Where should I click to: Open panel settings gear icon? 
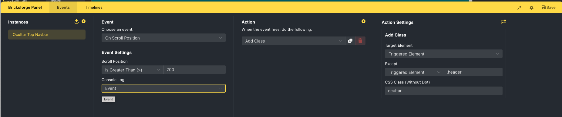(531, 8)
